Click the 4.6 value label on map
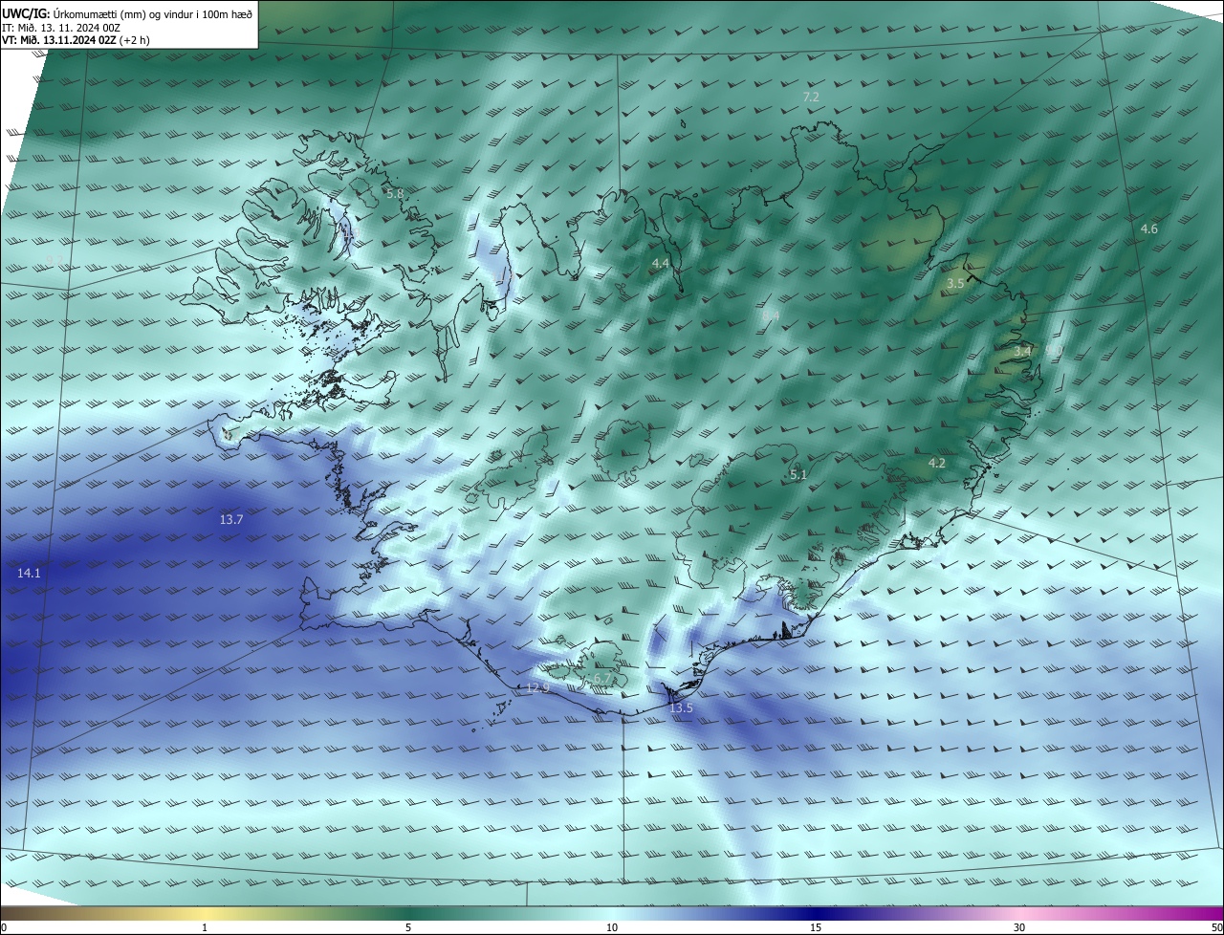 coord(1149,228)
